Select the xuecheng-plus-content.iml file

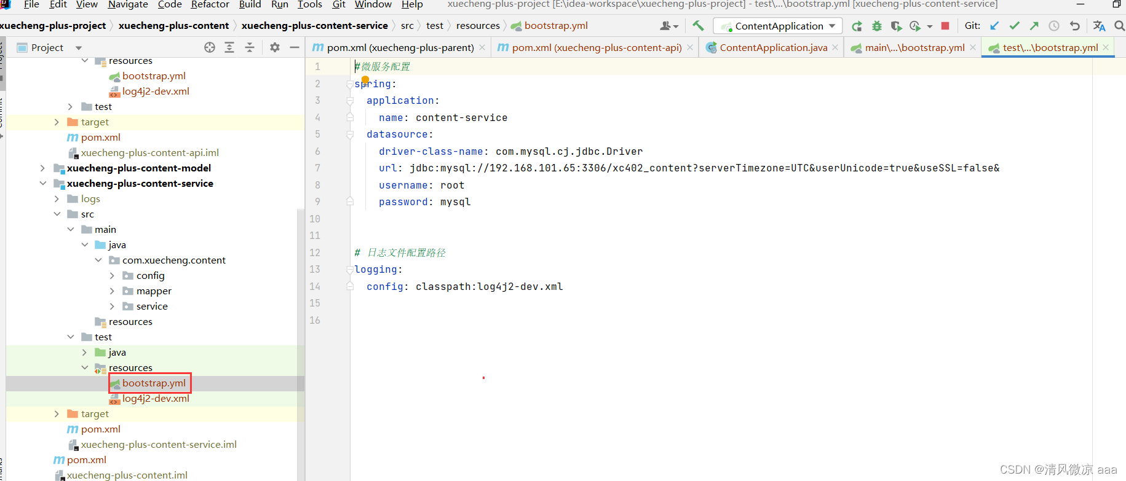coord(127,475)
